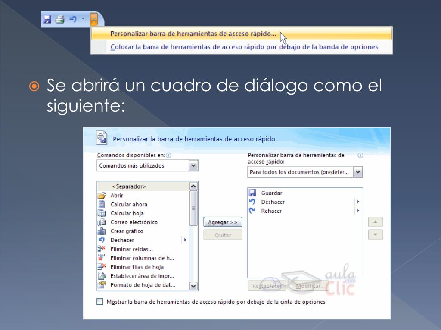The height and width of the screenshot is (330, 441).
Task: Click the Quick Print icon in toolbar
Action: coord(60,19)
